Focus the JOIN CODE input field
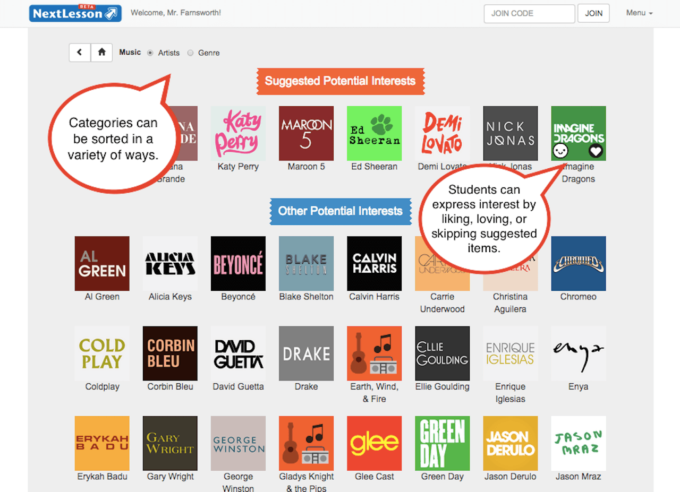 coord(529,13)
